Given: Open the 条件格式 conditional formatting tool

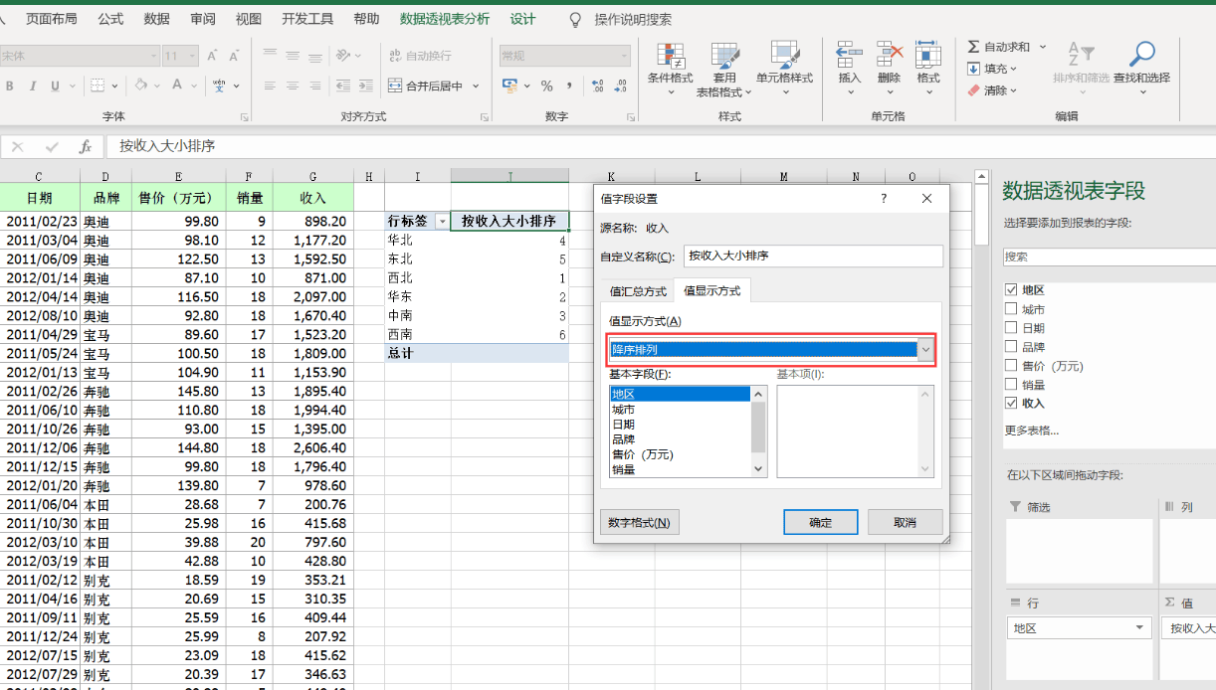Looking at the screenshot, I should coord(670,58).
